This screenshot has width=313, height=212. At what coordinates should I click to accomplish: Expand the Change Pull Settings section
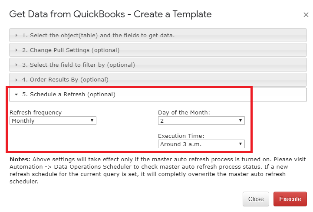point(158,50)
